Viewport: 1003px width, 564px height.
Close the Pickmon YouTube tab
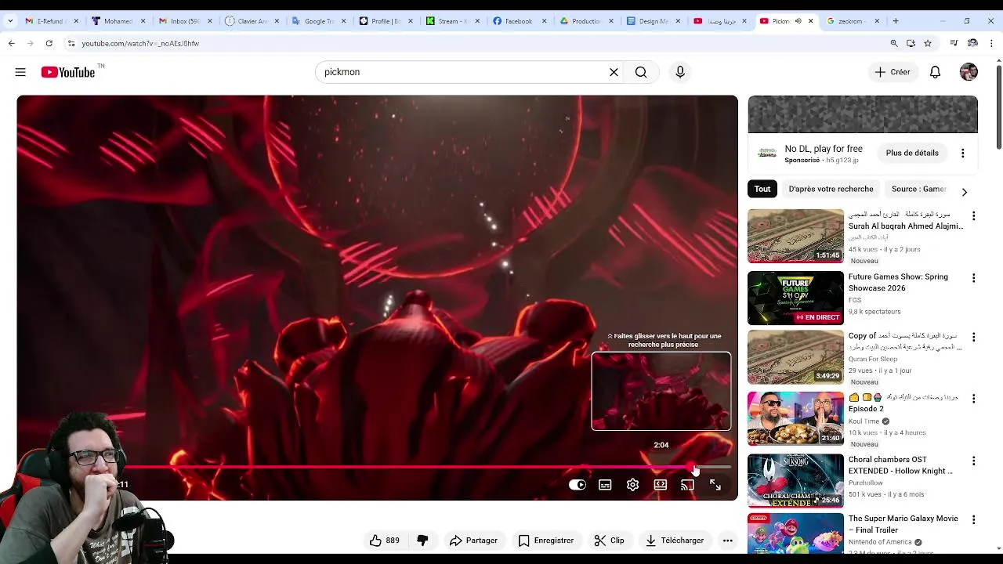pyautogui.click(x=810, y=21)
